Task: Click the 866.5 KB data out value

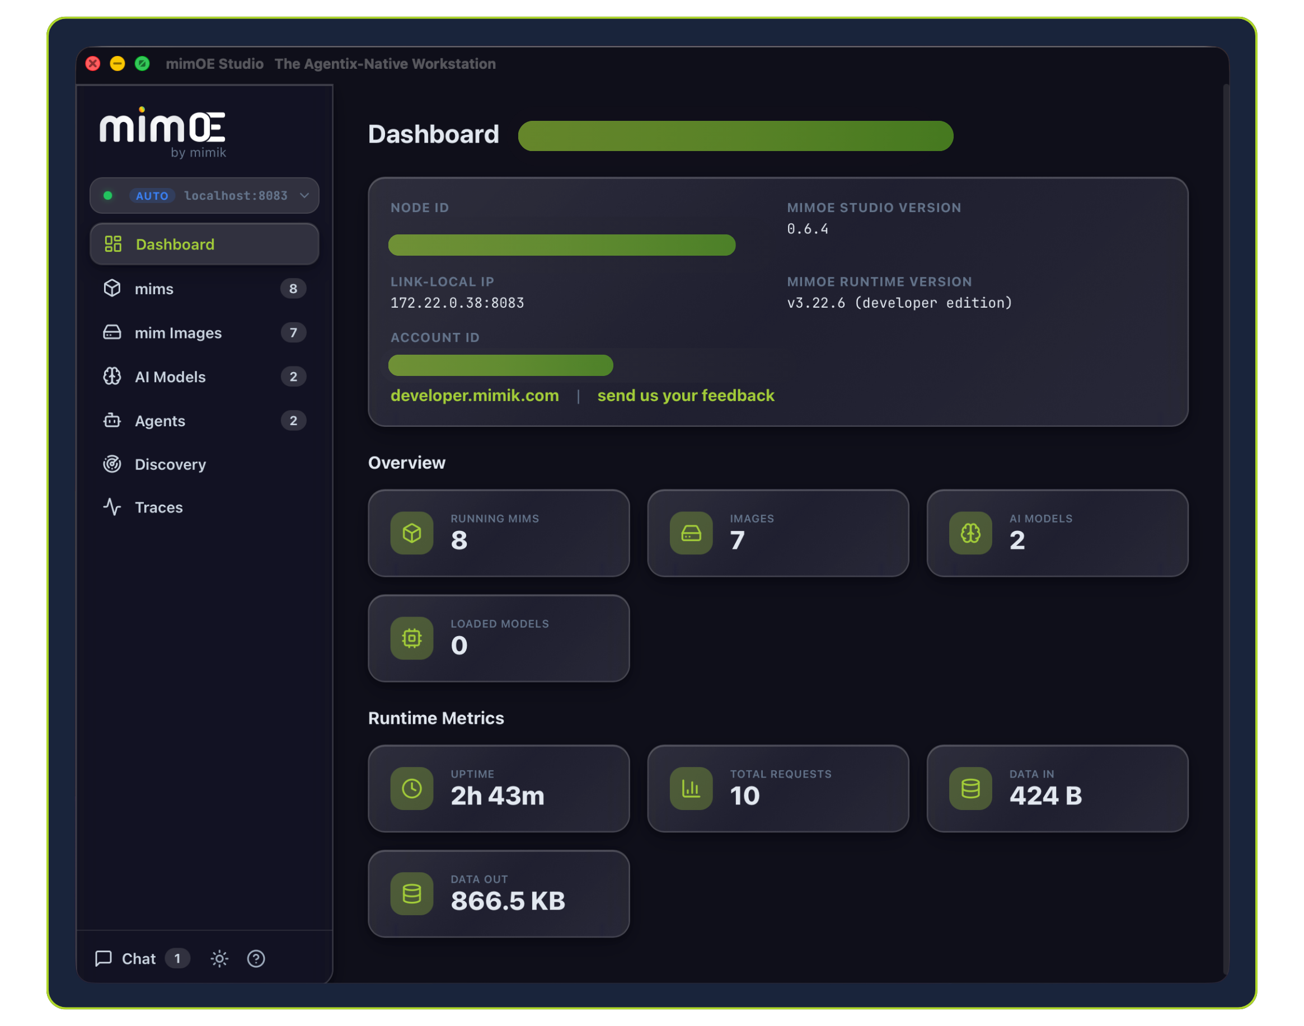Action: (508, 901)
